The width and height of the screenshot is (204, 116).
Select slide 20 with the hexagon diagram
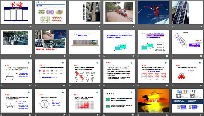coord(50,101)
